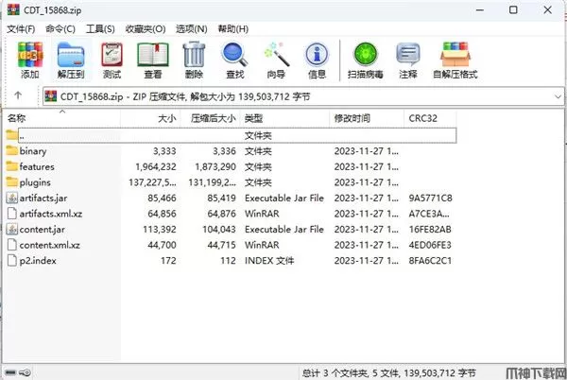This screenshot has height=380, width=567.
Task: Maximize the CDT_15868.zip window
Action: click(x=513, y=10)
